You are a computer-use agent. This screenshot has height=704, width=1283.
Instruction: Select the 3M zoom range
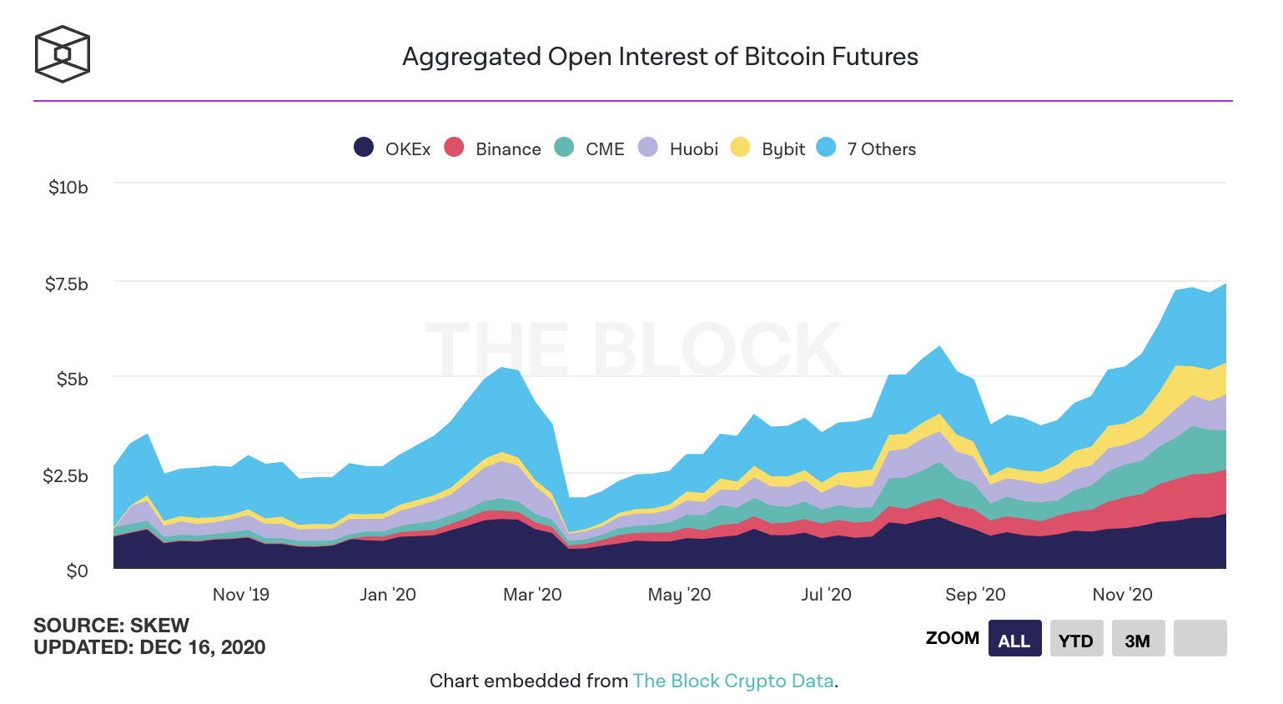click(1138, 639)
